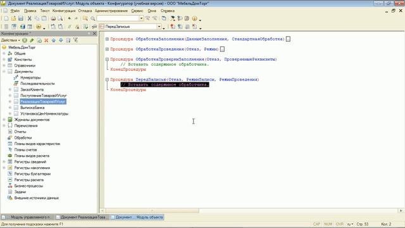Open the Правка menu

pos(30,11)
